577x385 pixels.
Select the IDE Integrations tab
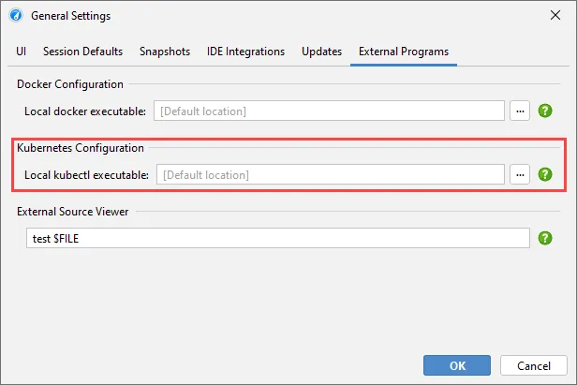pos(245,52)
